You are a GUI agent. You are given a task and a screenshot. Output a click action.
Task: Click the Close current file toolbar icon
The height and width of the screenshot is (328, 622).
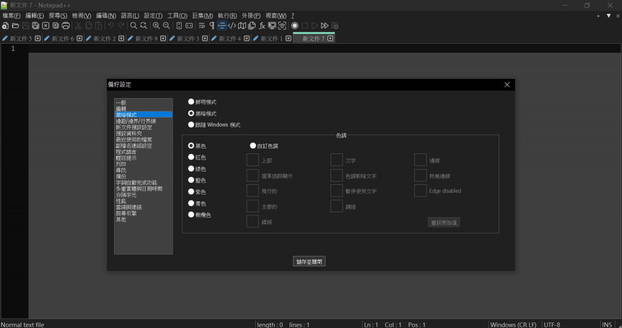pos(46,25)
